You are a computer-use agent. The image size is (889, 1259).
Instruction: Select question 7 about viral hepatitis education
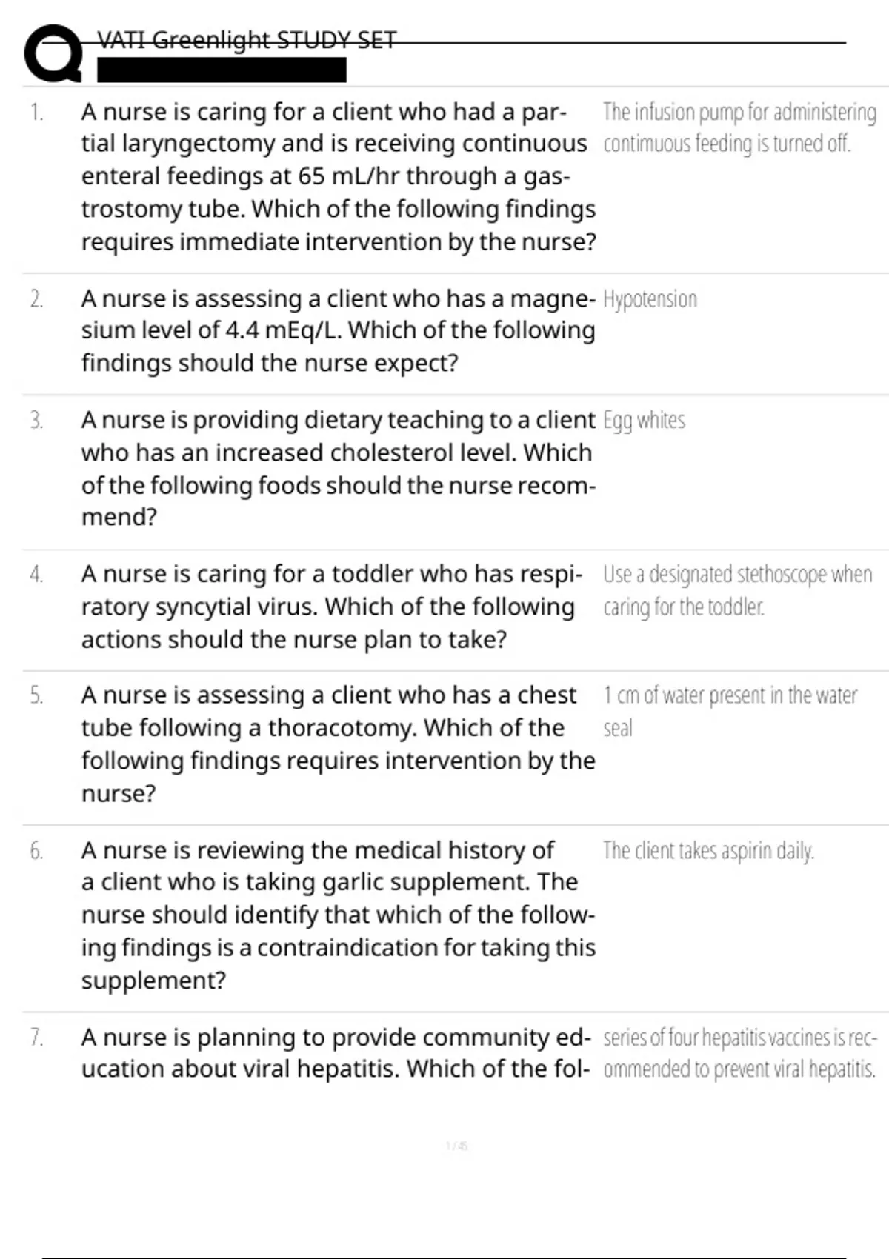(x=336, y=1052)
